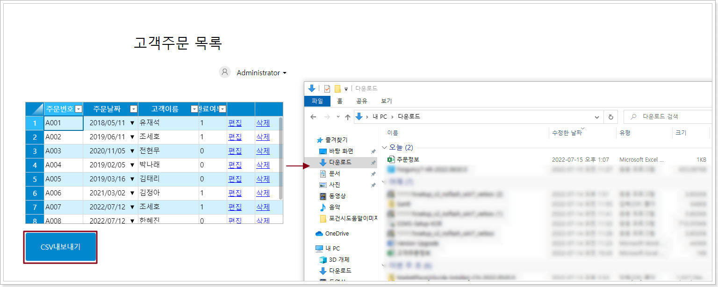Click the up-one-level arrow in Explorer
The height and width of the screenshot is (287, 718).
coord(347,117)
